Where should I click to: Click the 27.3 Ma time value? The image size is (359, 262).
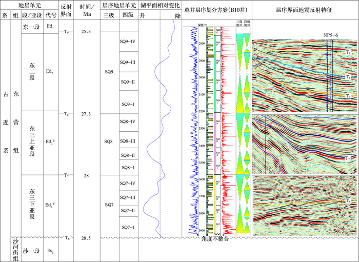point(86,114)
